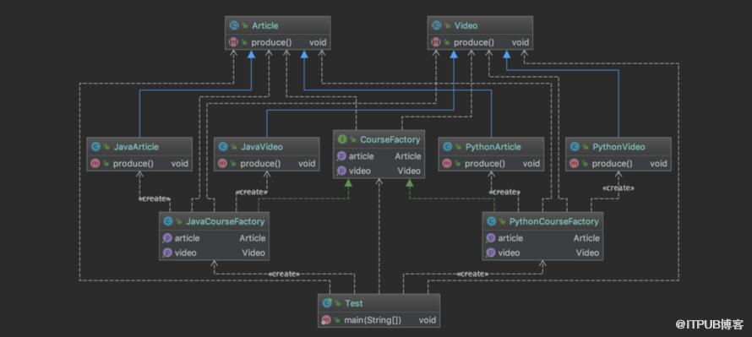Select the JavaVideo class title
This screenshot has width=752, height=337.
pos(262,147)
